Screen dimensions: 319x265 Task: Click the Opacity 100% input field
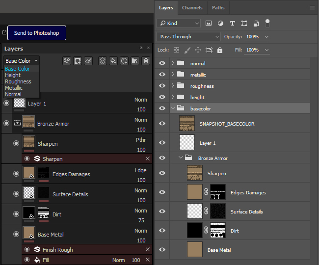253,37
